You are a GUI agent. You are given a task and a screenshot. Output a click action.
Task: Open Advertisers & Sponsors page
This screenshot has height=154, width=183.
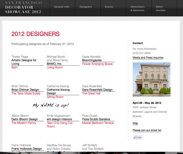click(137, 9)
